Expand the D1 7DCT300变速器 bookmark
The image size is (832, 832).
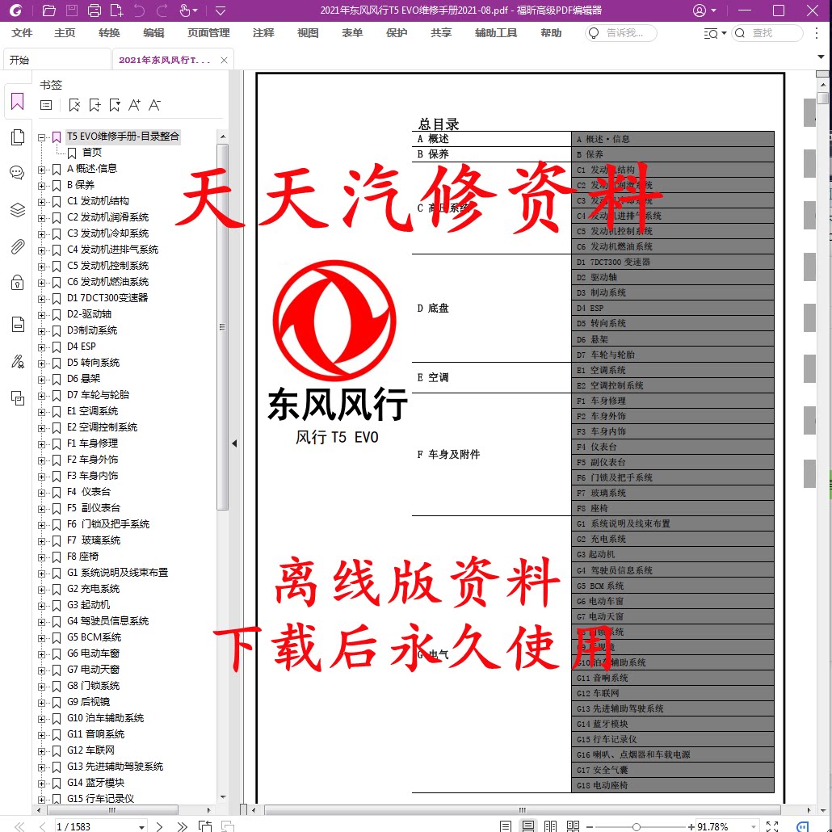tap(41, 299)
